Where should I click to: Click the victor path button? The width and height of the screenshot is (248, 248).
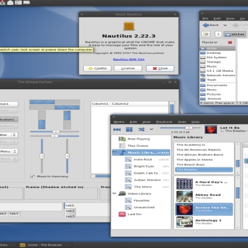point(235,34)
